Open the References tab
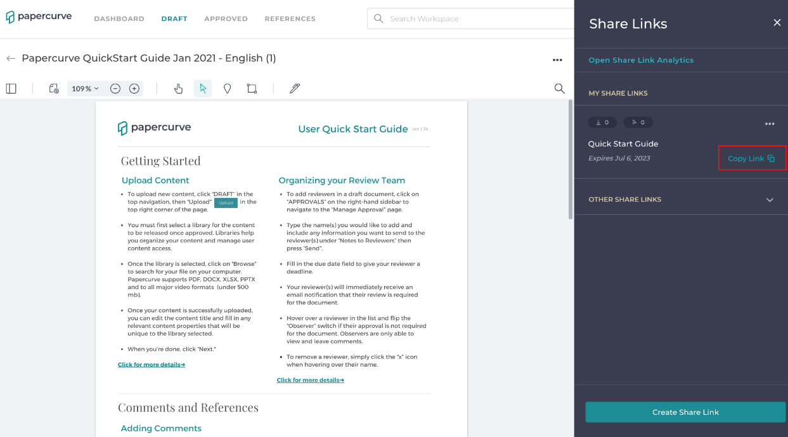The height and width of the screenshot is (437, 788). tap(290, 19)
